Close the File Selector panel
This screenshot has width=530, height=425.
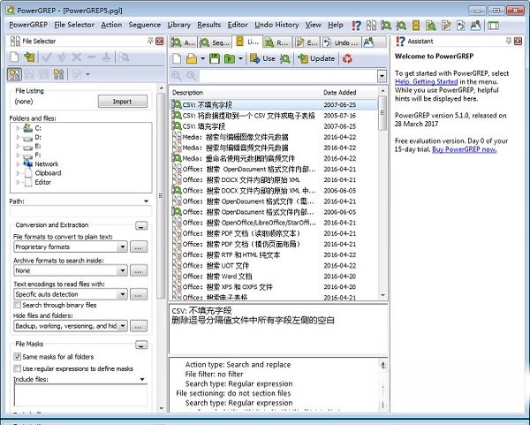click(160, 42)
